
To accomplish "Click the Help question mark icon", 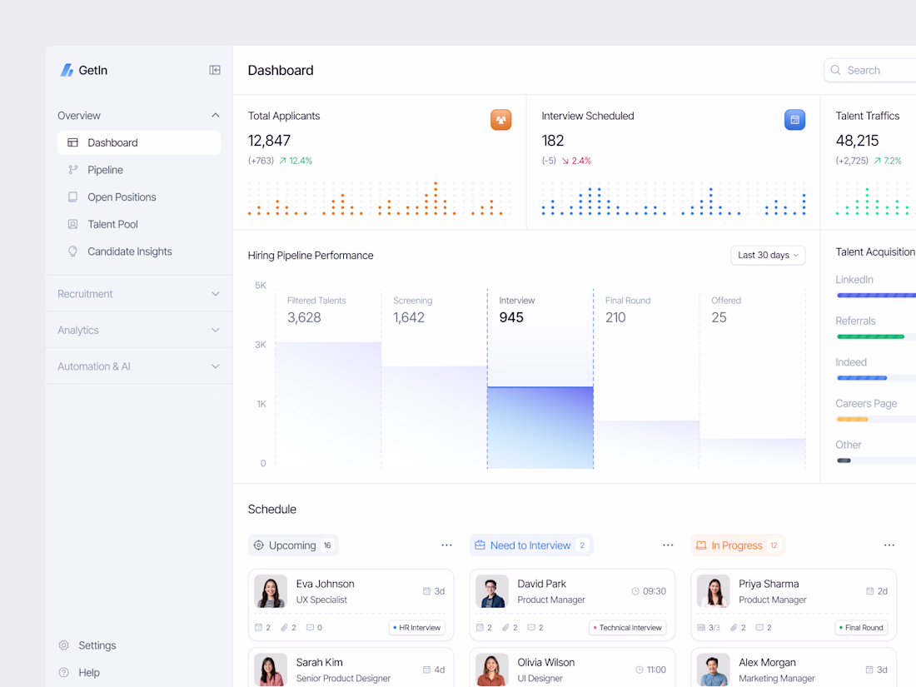I will click(x=63, y=672).
